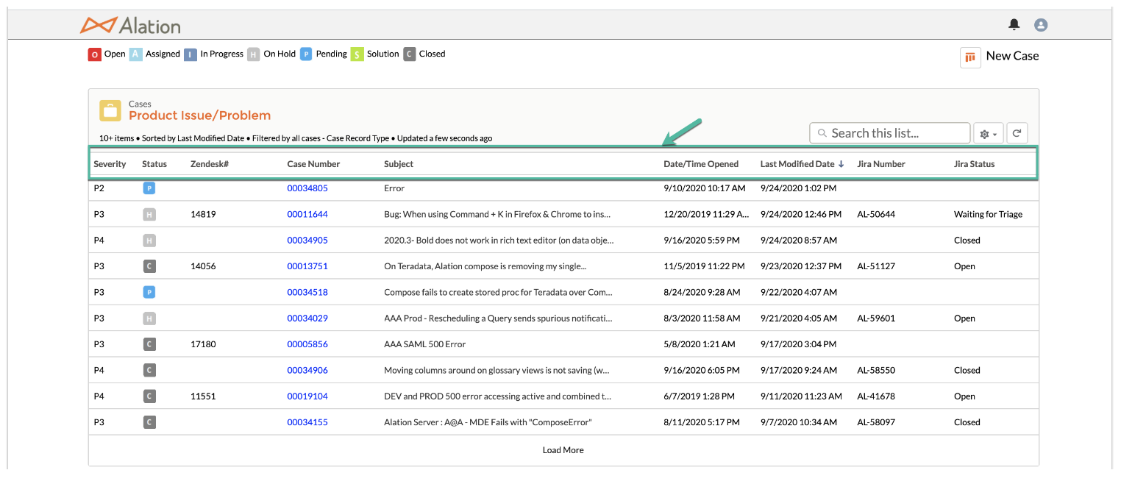Click the Assigned status legend icon
The image size is (1121, 484).
point(136,54)
